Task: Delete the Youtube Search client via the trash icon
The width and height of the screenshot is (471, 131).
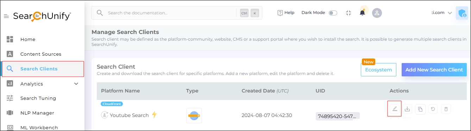Action: coord(446,109)
